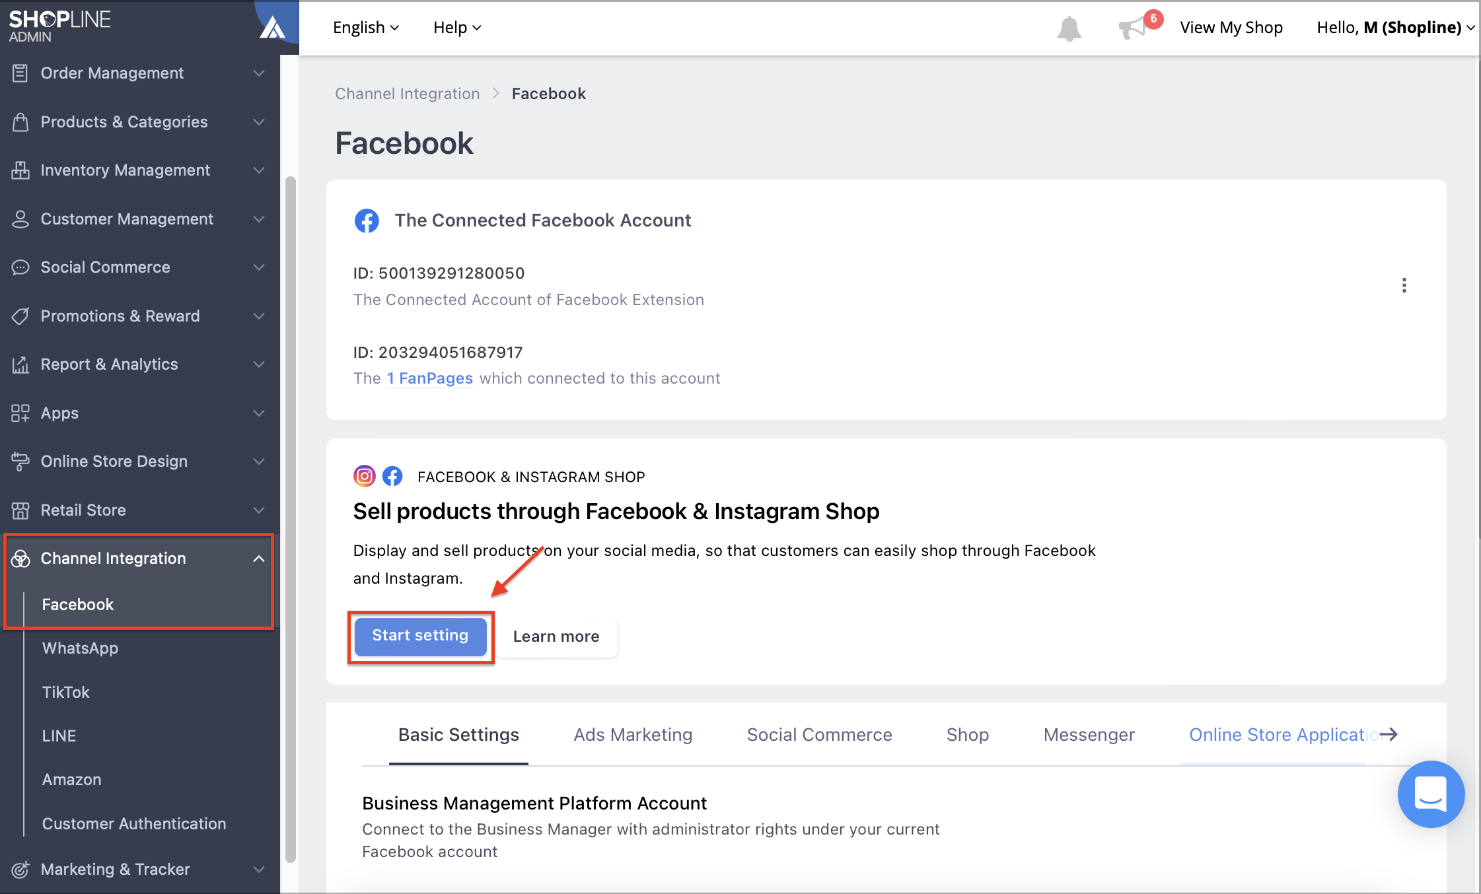Open Retail Store menu label
The height and width of the screenshot is (894, 1481).
coord(83,510)
